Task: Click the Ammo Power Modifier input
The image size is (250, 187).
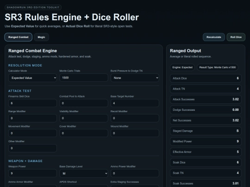Action: (135, 173)
